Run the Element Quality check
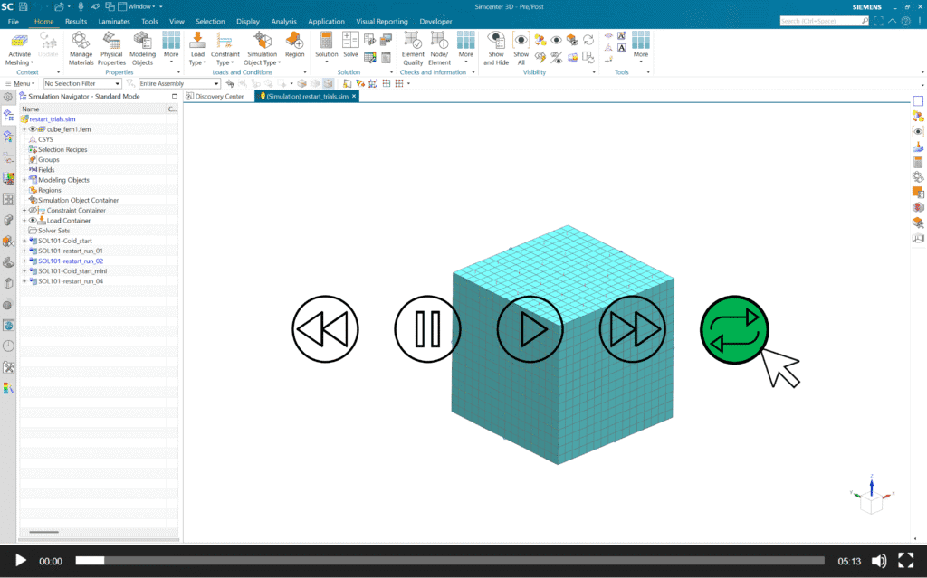This screenshot has width=927, height=578. pos(413,42)
